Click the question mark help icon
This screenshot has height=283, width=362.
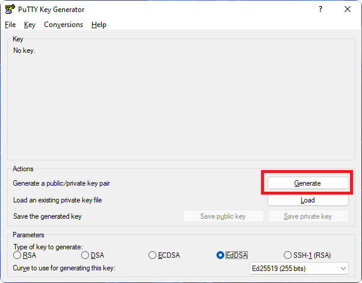tap(321, 9)
